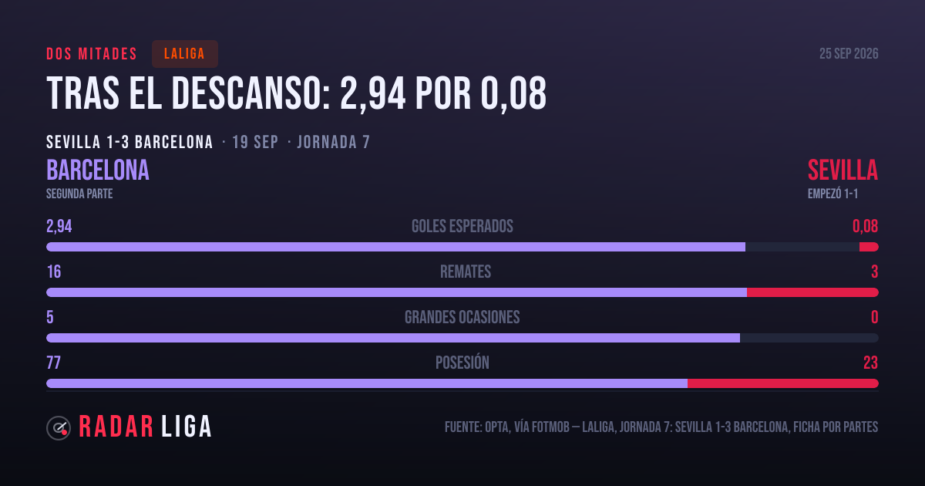
Task: Select the Sevilla team name
Action: tap(843, 170)
